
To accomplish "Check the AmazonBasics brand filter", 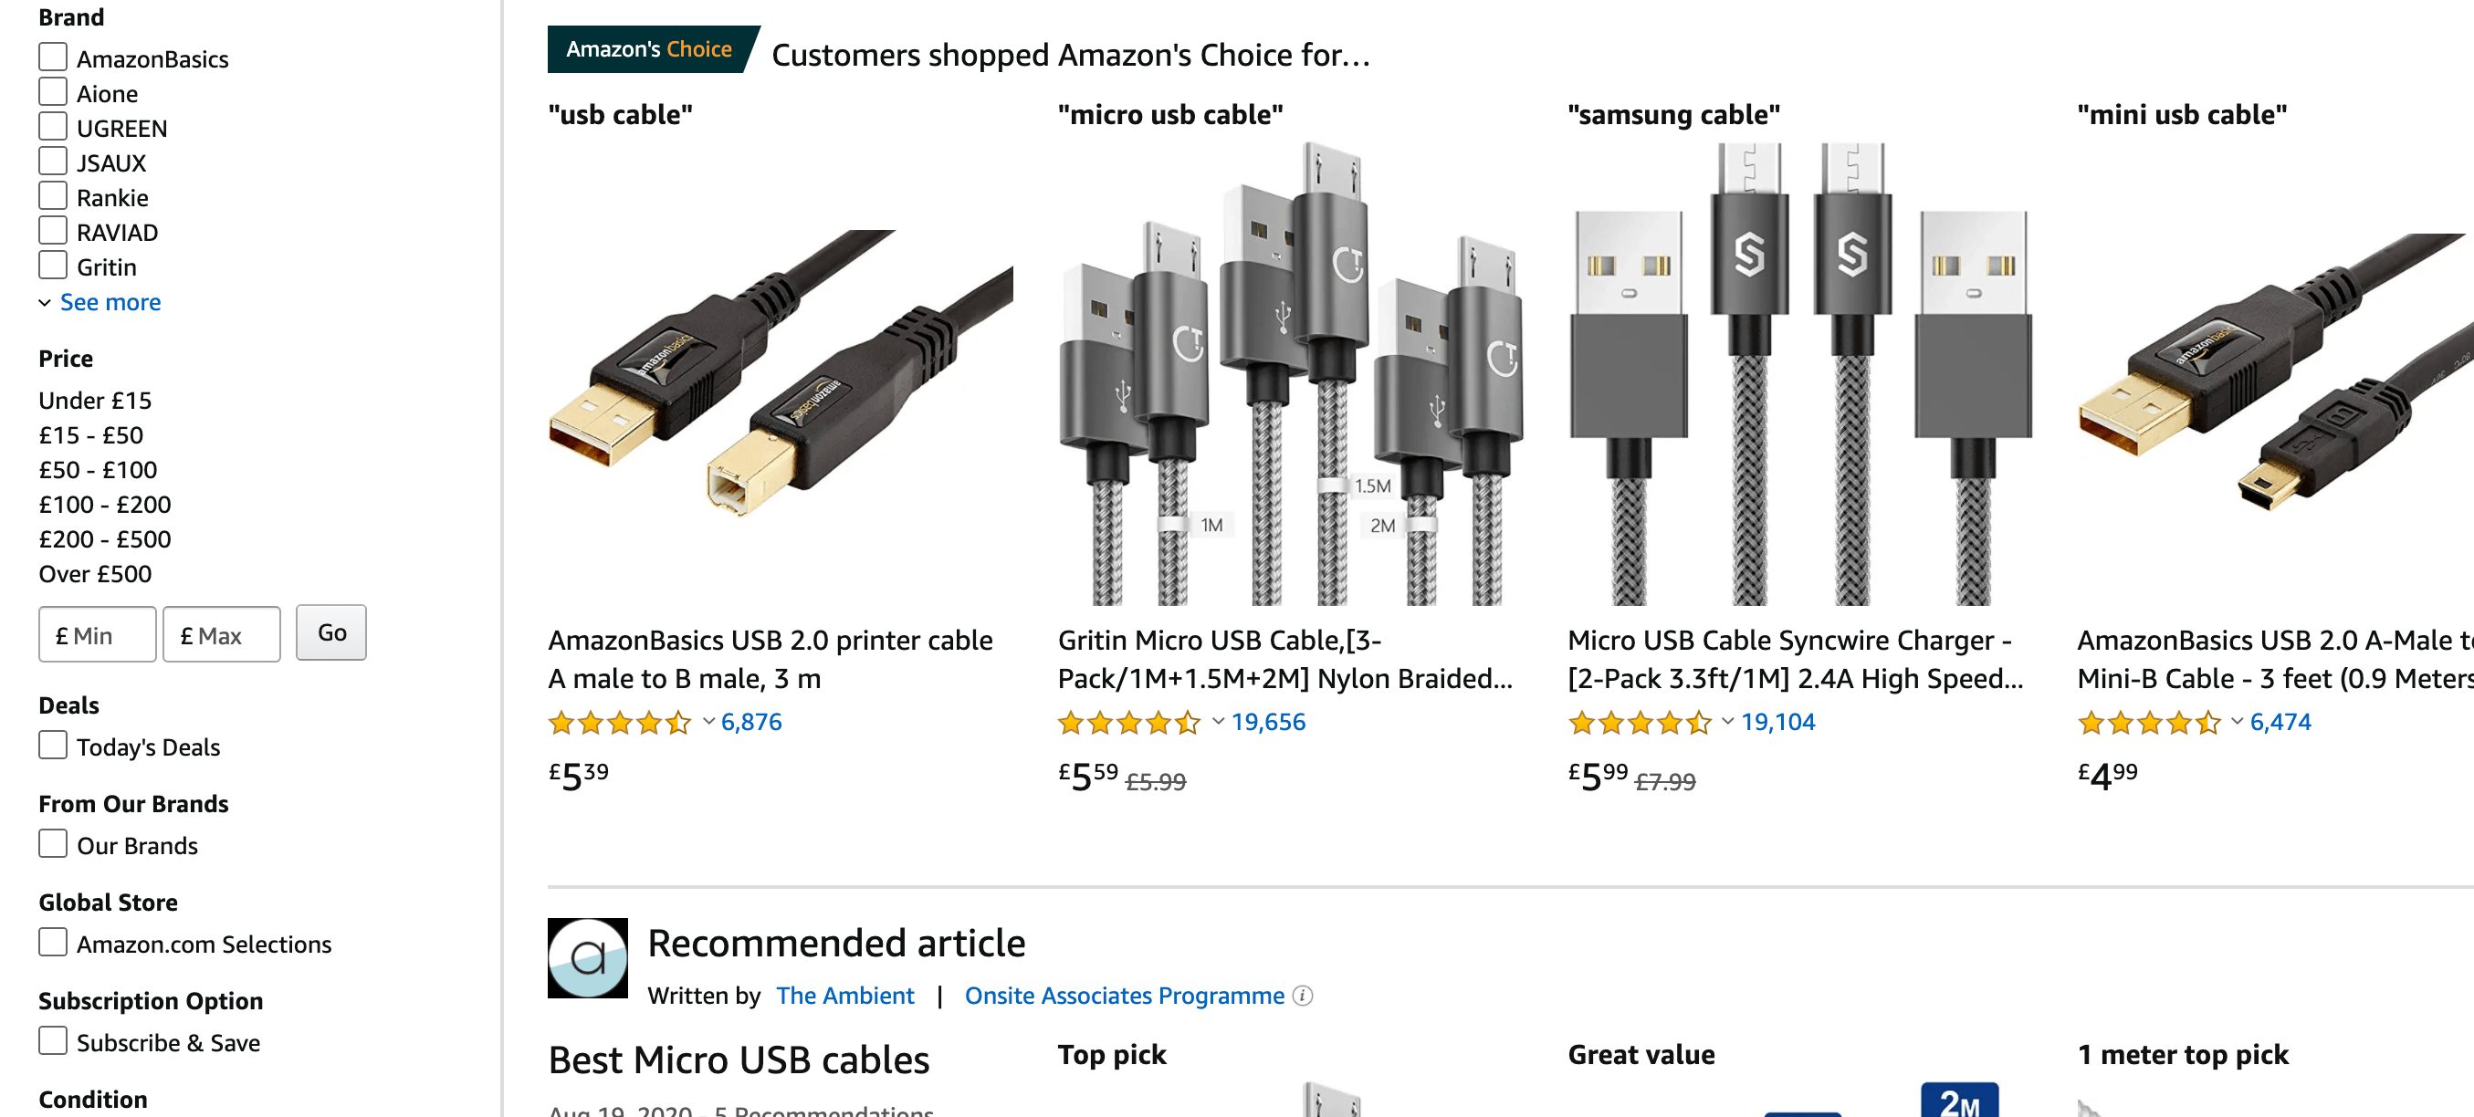I will click(x=53, y=57).
